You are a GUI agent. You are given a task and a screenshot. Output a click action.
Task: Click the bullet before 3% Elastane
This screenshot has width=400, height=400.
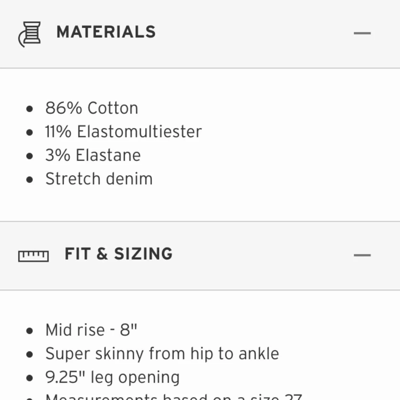tap(30, 156)
